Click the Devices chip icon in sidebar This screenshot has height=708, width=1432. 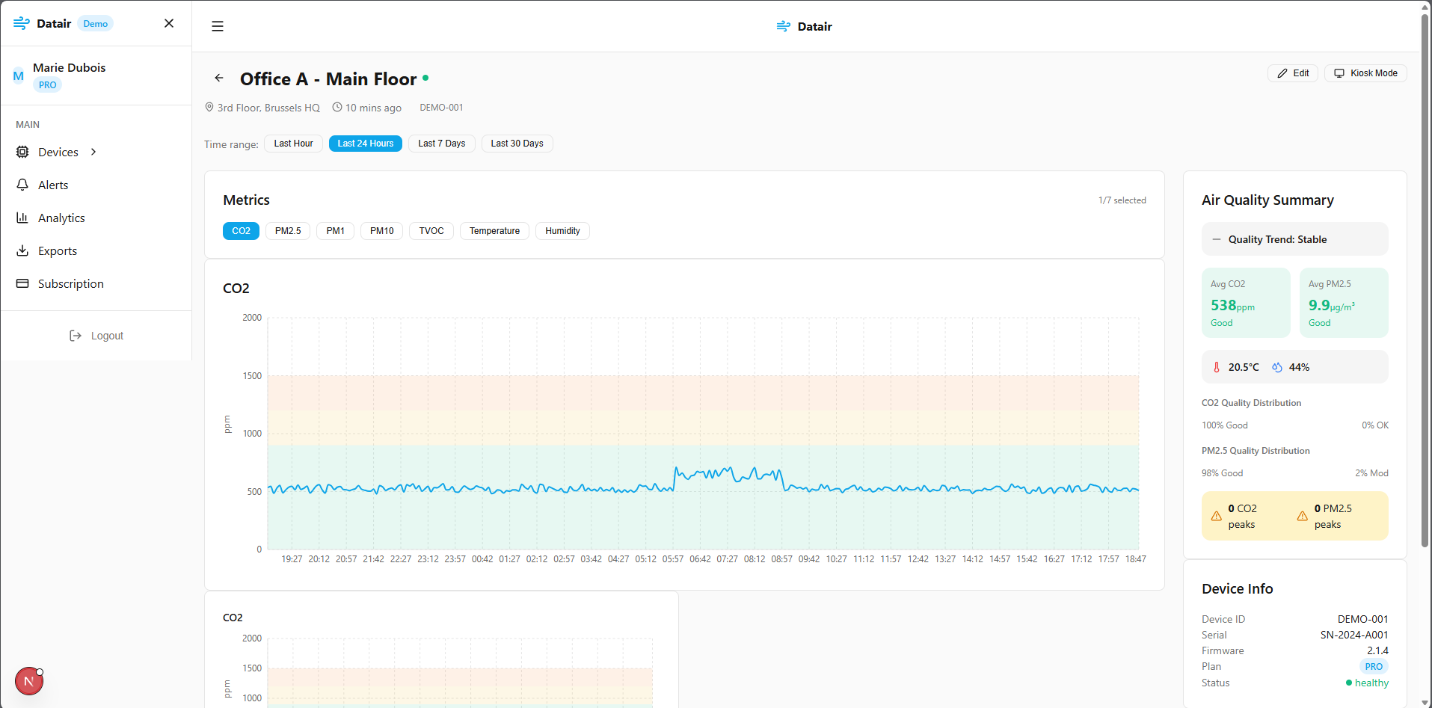pyautogui.click(x=22, y=152)
